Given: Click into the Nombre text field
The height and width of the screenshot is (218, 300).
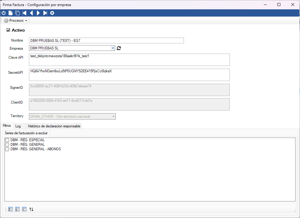Looking at the screenshot, I should coord(106,41).
